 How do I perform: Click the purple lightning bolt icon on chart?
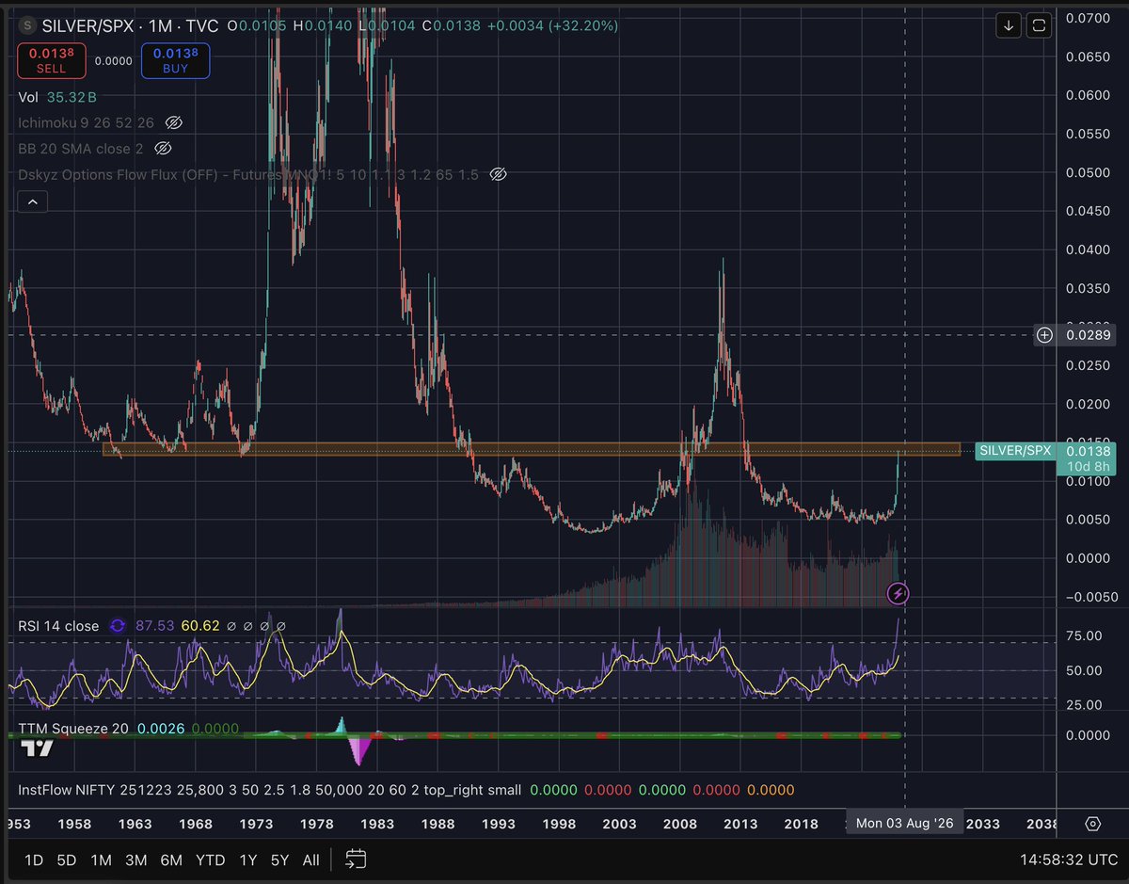tap(898, 593)
